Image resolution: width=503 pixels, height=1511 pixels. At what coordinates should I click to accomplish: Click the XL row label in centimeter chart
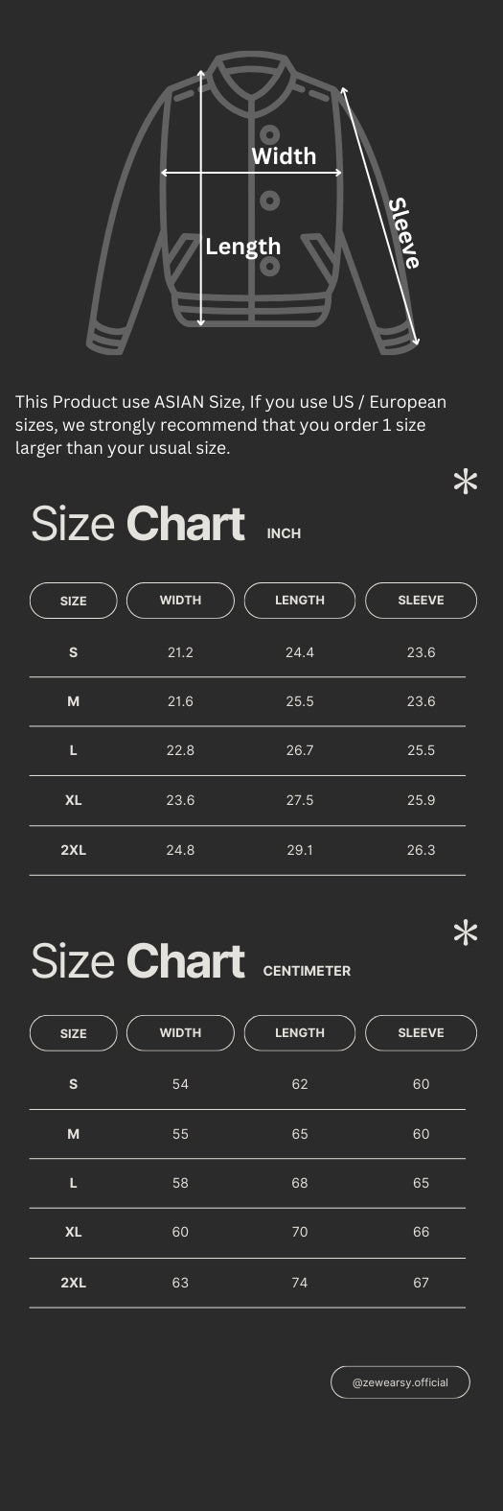click(x=74, y=1232)
